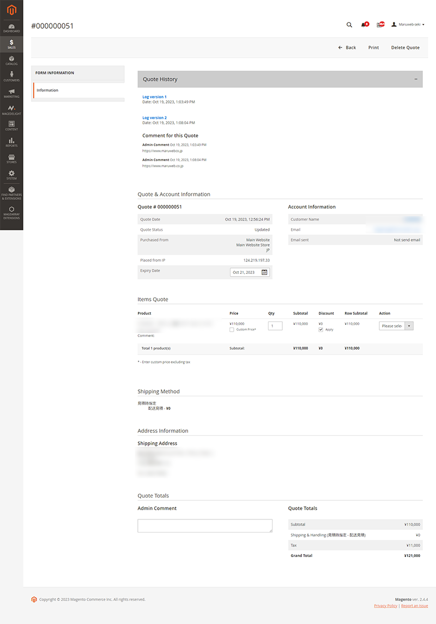The height and width of the screenshot is (624, 436).
Task: Click the Admin Comment text area
Action: tap(205, 525)
